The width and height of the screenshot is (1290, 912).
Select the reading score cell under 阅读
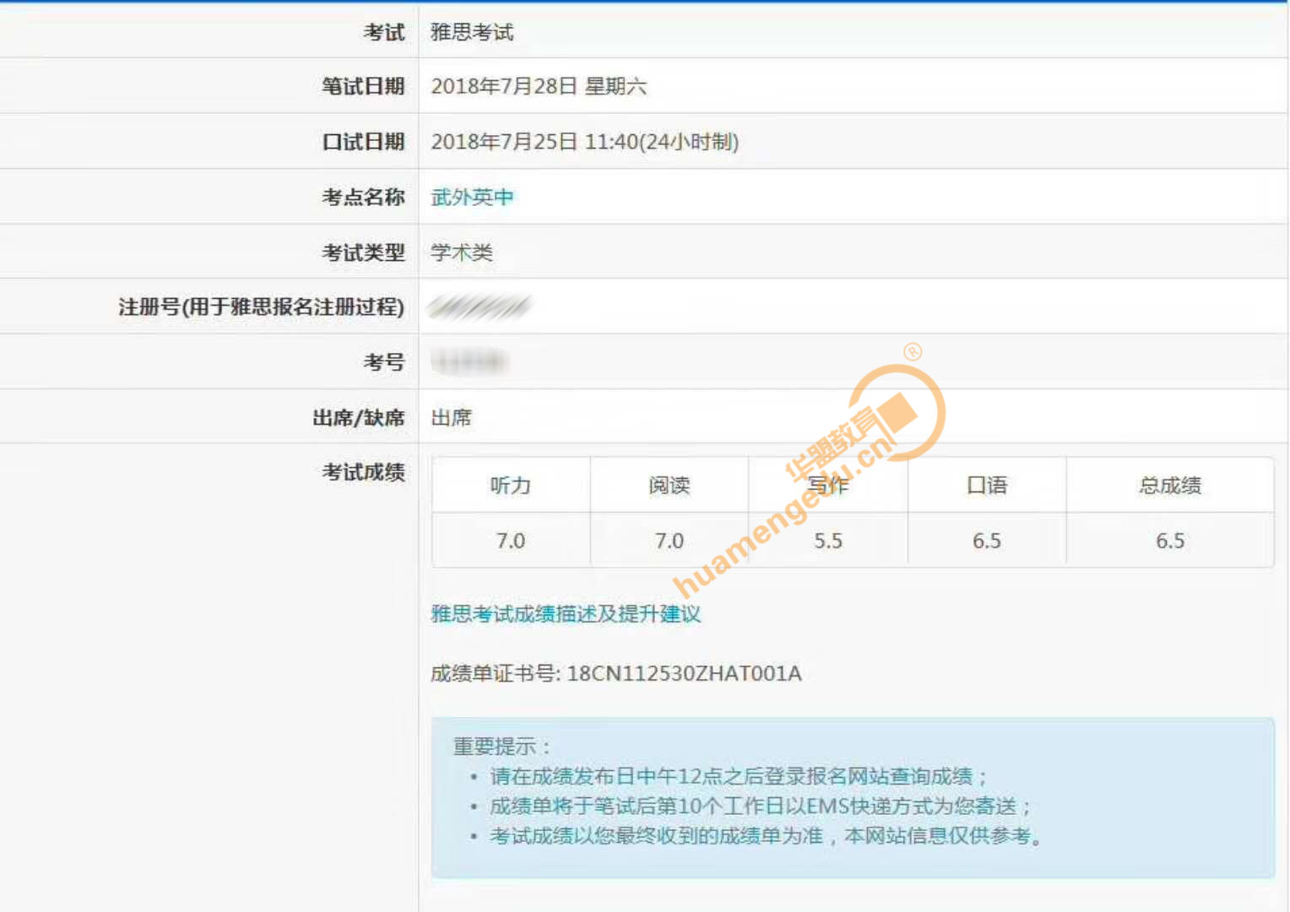[x=669, y=540]
